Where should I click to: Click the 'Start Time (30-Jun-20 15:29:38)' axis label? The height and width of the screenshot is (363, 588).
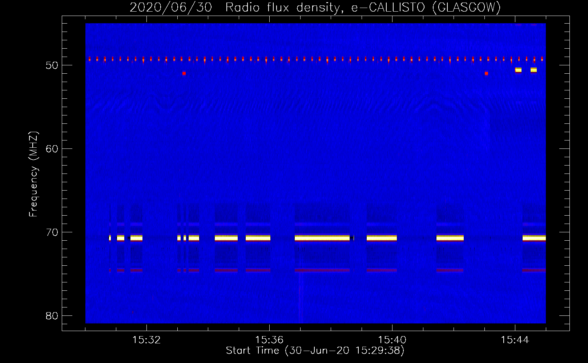[315, 351]
